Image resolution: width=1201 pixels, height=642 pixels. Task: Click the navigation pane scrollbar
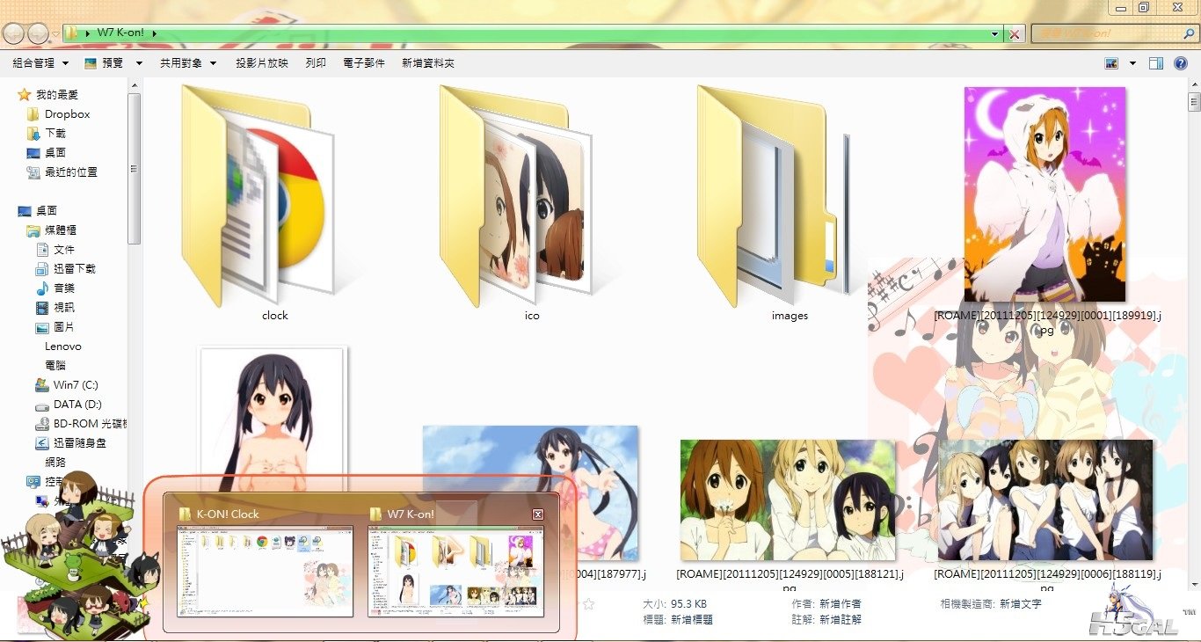[x=134, y=169]
